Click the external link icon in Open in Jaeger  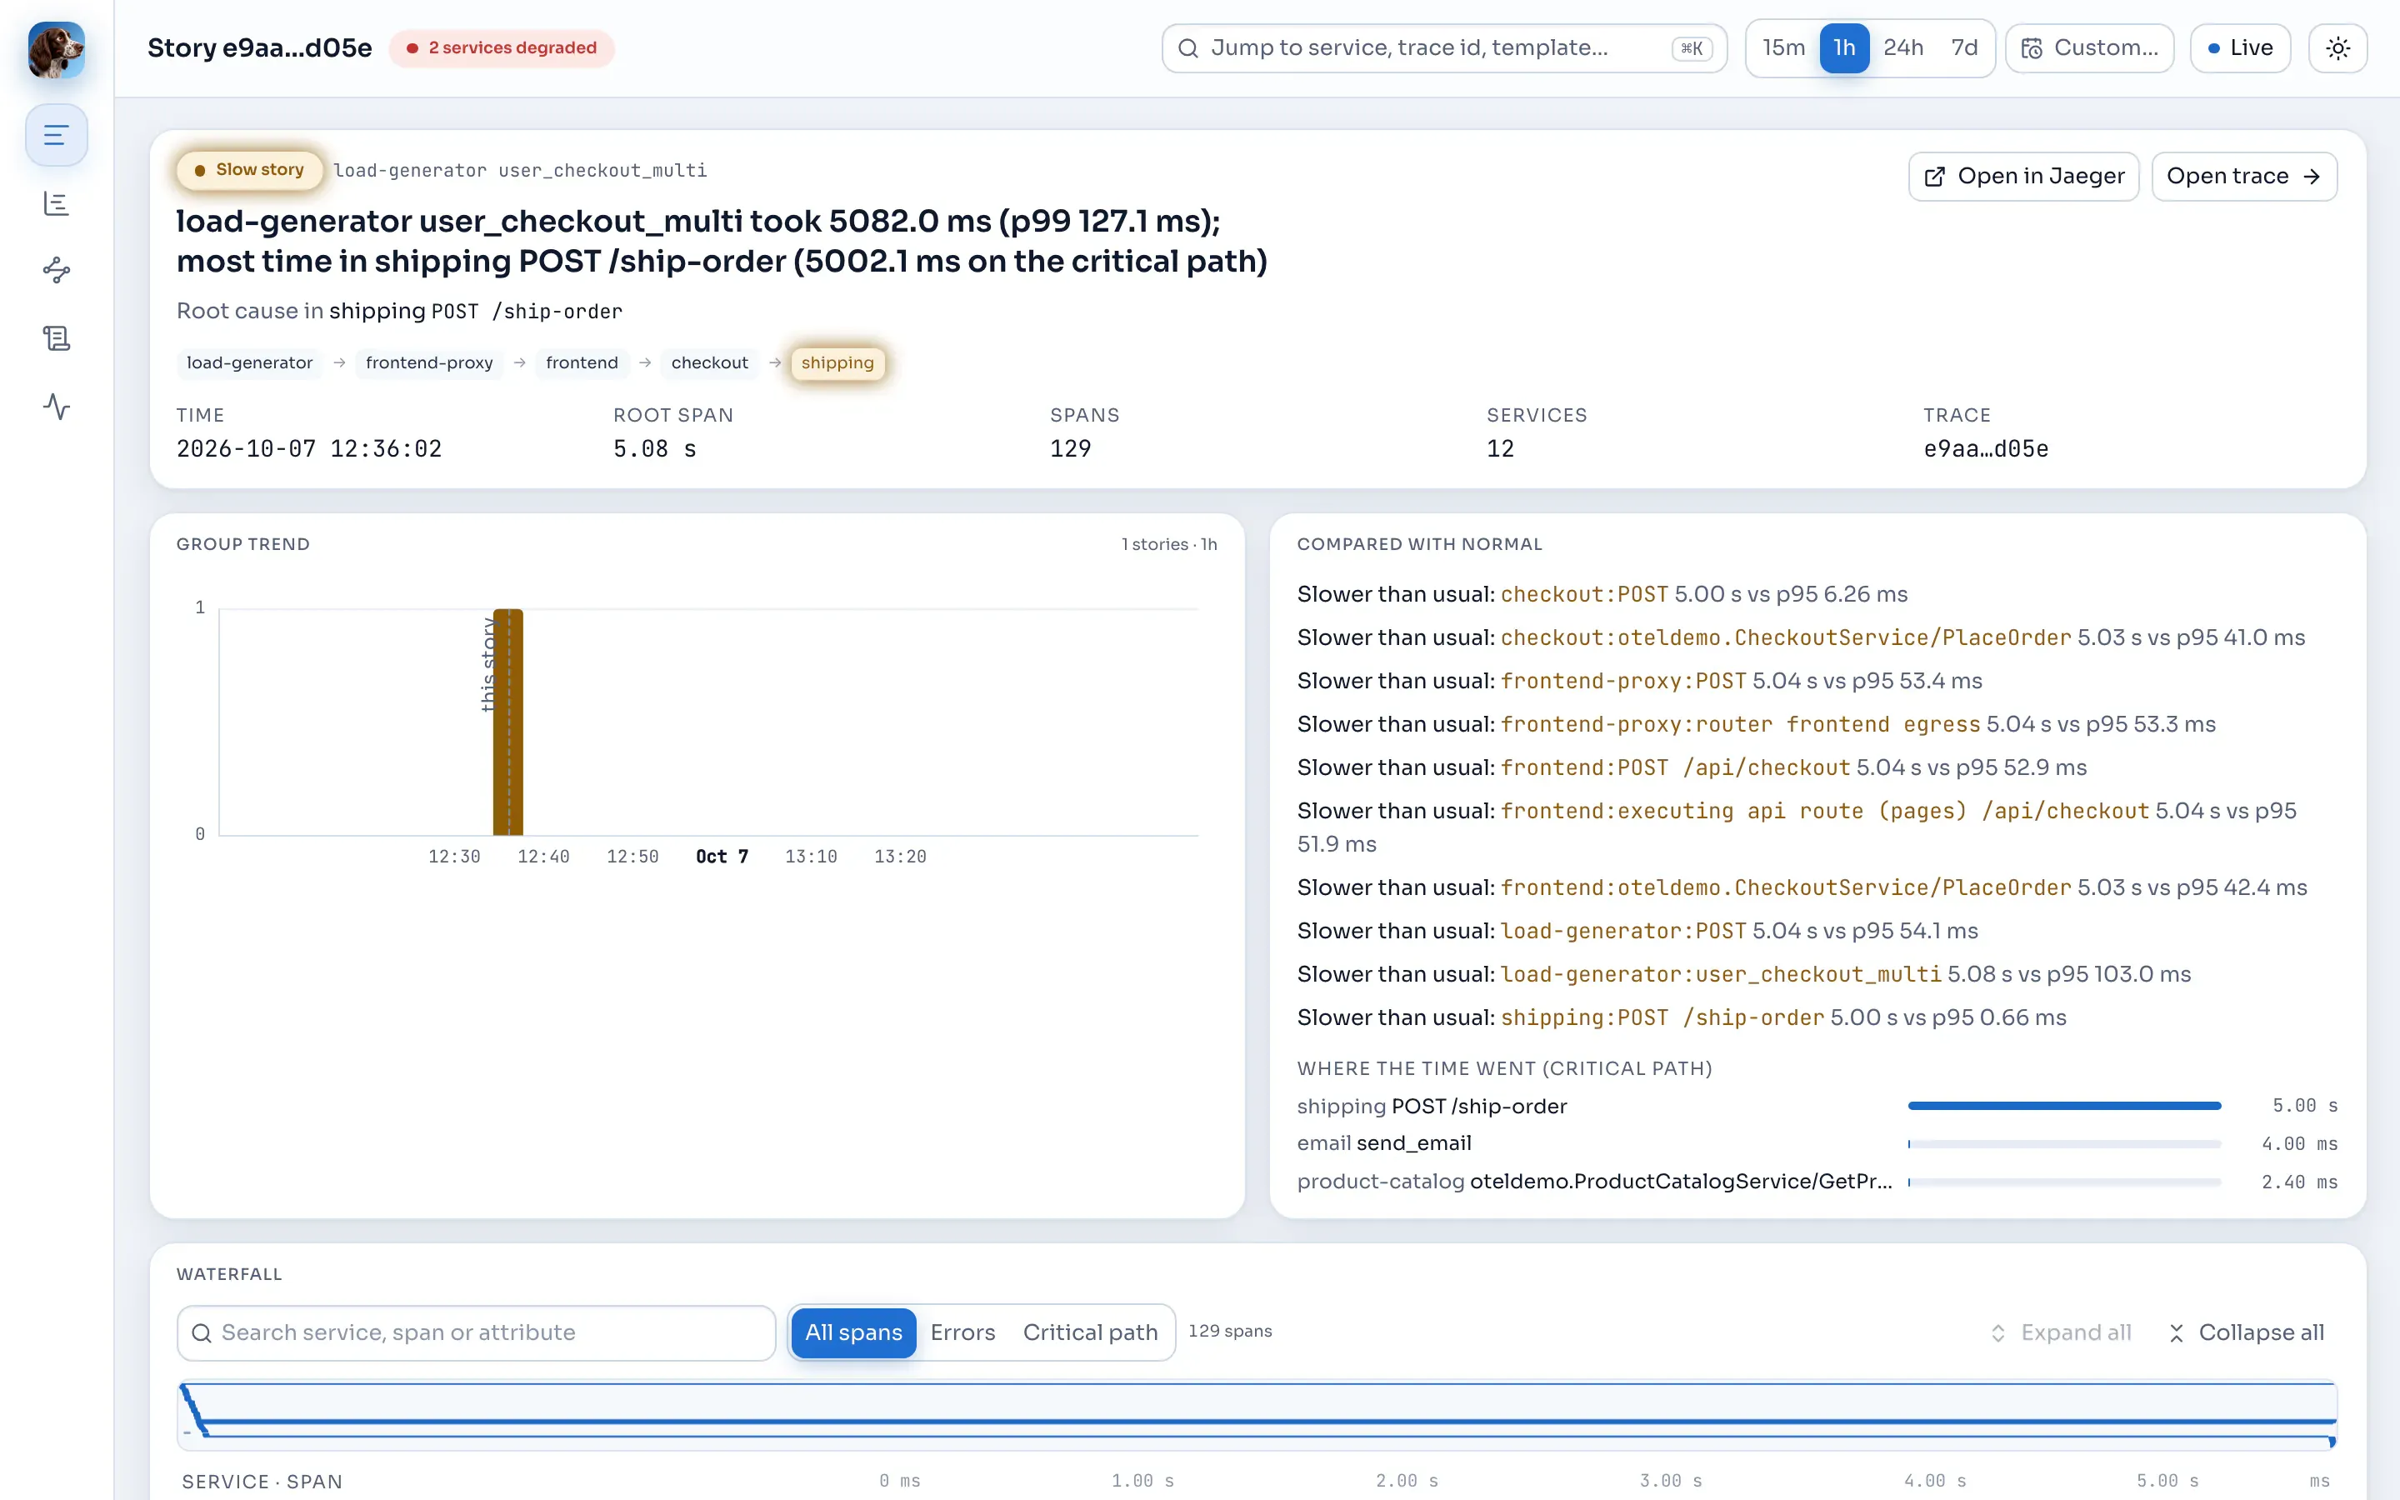pos(1934,177)
